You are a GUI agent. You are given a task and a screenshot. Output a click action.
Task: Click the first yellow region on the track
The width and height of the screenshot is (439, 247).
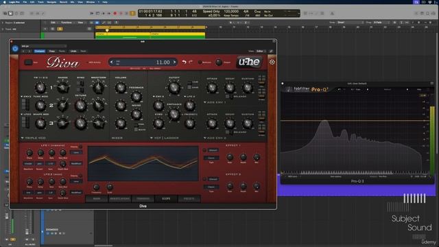pyautogui.click(x=123, y=35)
